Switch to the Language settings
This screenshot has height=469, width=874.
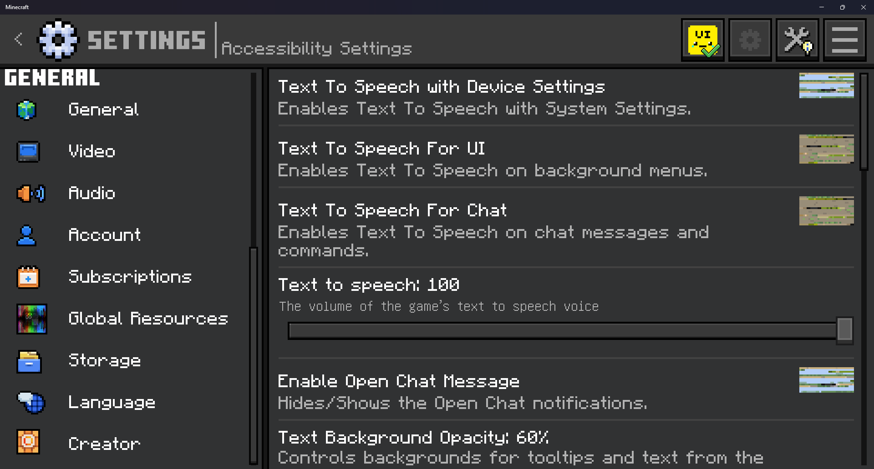coord(112,402)
